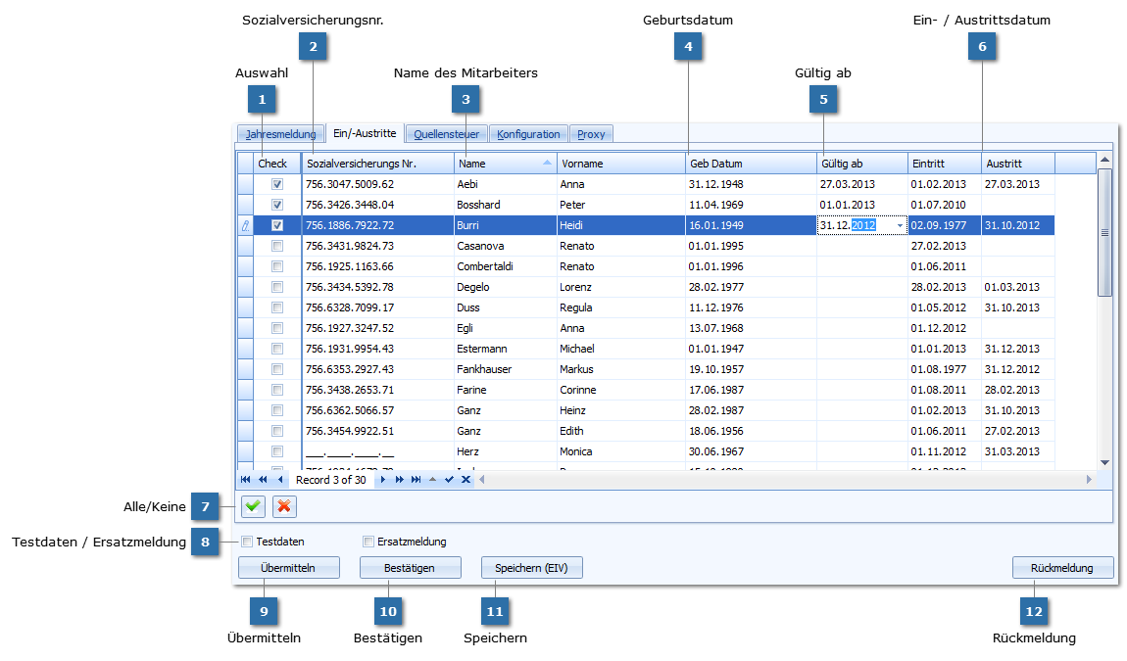Click the Rückmeldung button
The image size is (1127, 661).
pos(1062,568)
